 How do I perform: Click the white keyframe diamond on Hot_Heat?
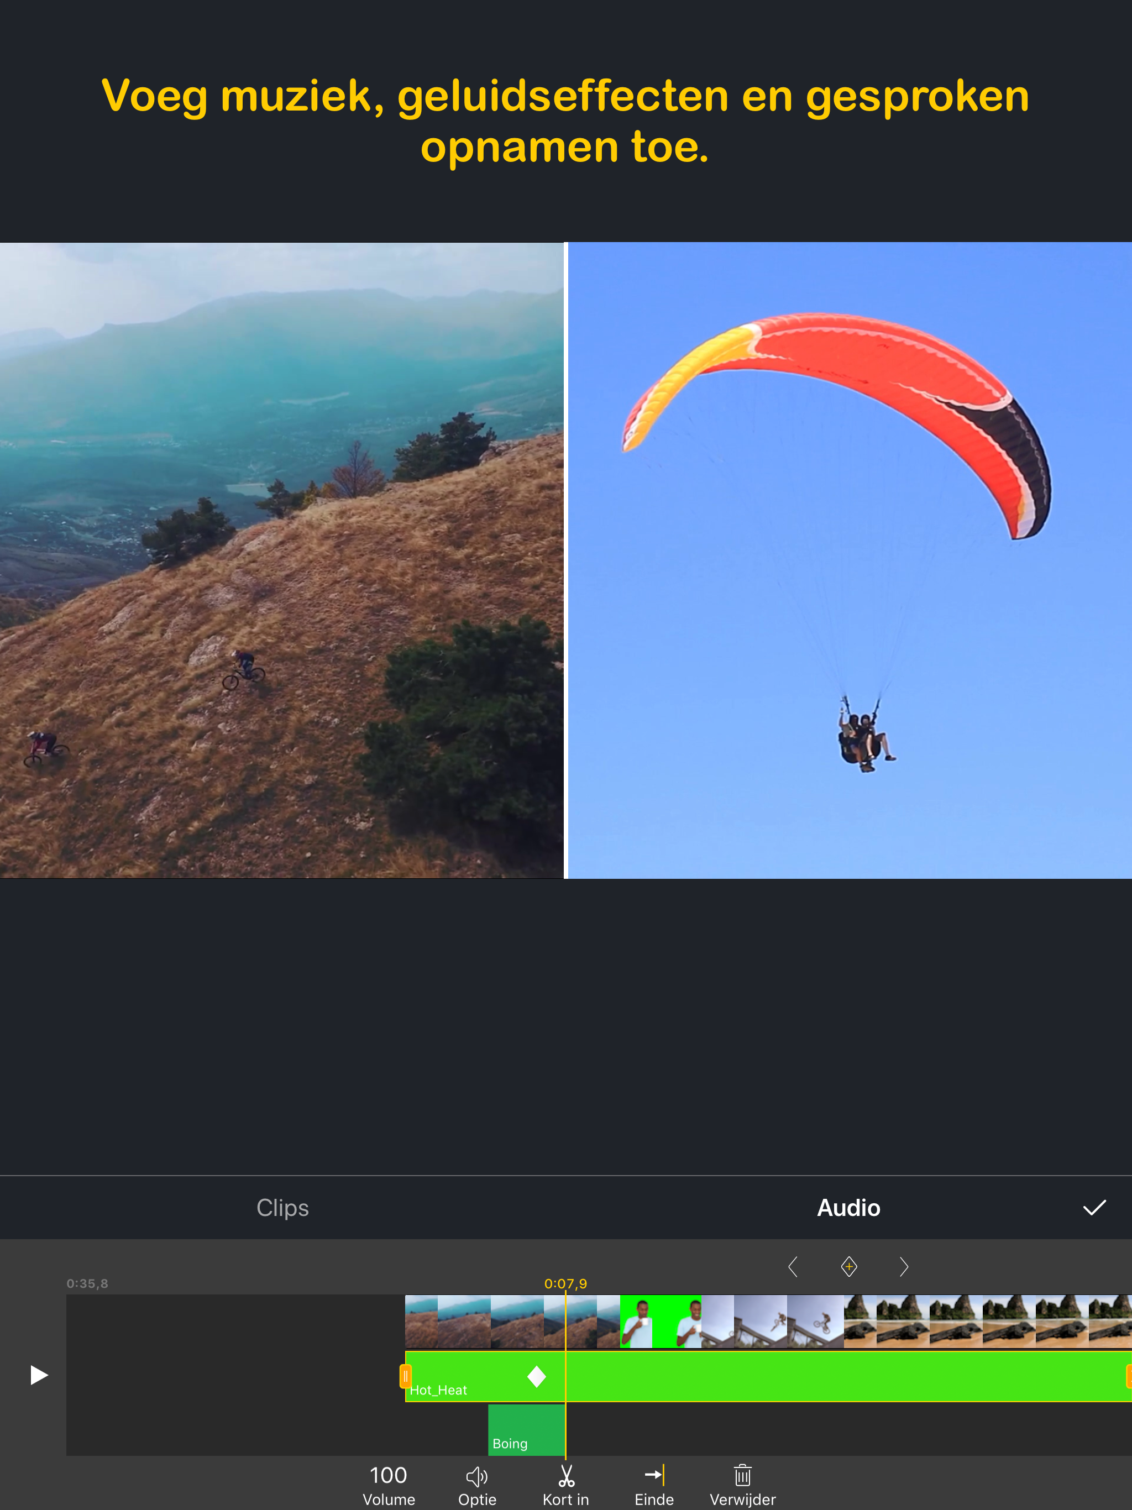point(537,1376)
